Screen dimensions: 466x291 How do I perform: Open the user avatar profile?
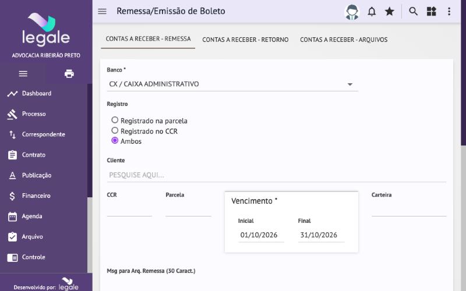[352, 12]
